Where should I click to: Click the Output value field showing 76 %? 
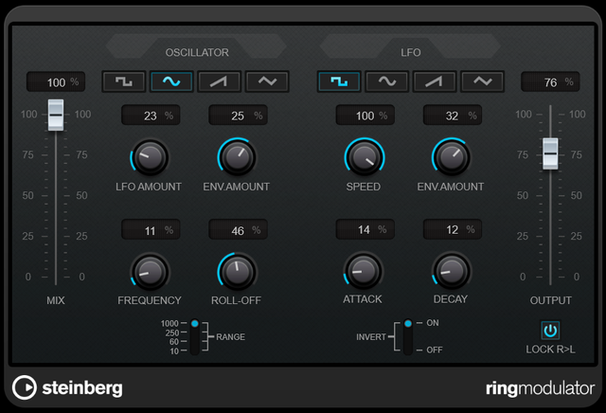[550, 81]
